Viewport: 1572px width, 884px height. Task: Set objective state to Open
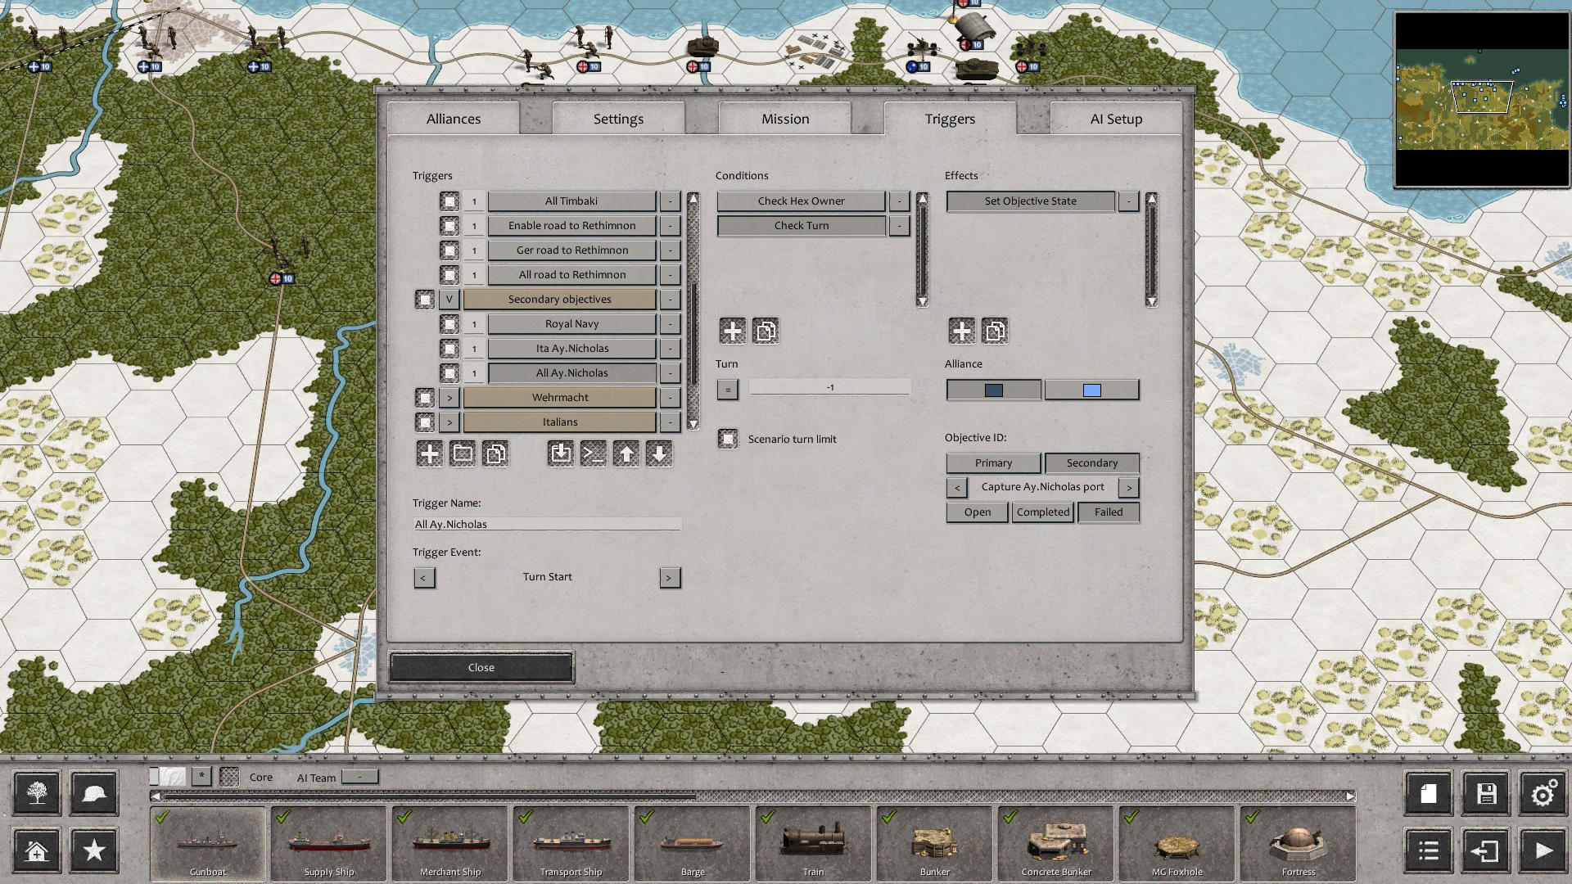(x=978, y=512)
